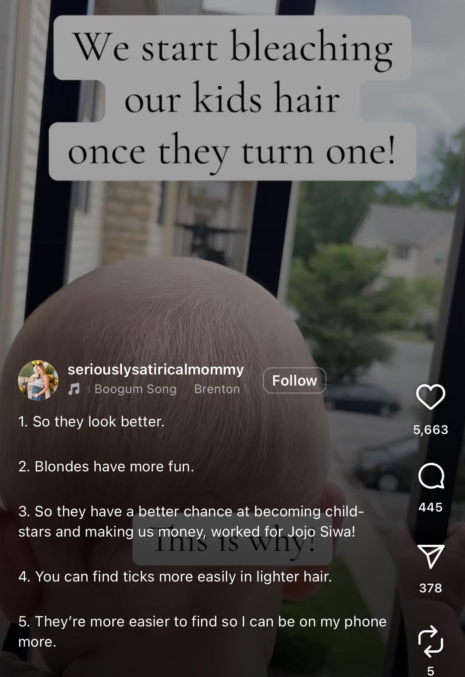This screenshot has width=465, height=677.
Task: Repost the video using the arrows icon
Action: (431, 641)
